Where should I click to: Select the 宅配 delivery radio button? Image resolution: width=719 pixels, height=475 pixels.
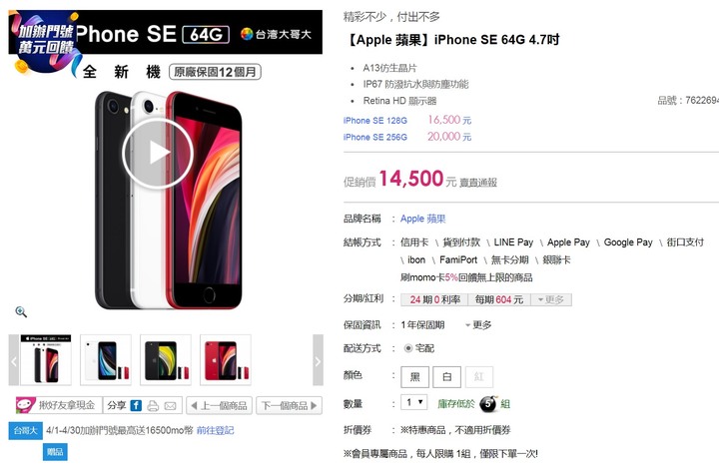[408, 348]
